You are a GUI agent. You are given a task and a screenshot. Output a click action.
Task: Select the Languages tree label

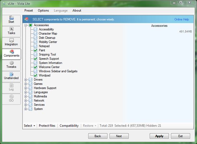[41, 92]
